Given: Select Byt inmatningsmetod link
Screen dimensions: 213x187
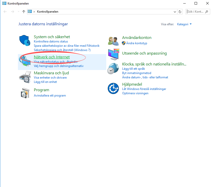Looking at the screenshot, I should click(x=137, y=73).
